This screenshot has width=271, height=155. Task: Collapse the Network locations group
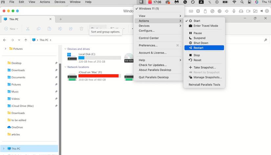65,67
